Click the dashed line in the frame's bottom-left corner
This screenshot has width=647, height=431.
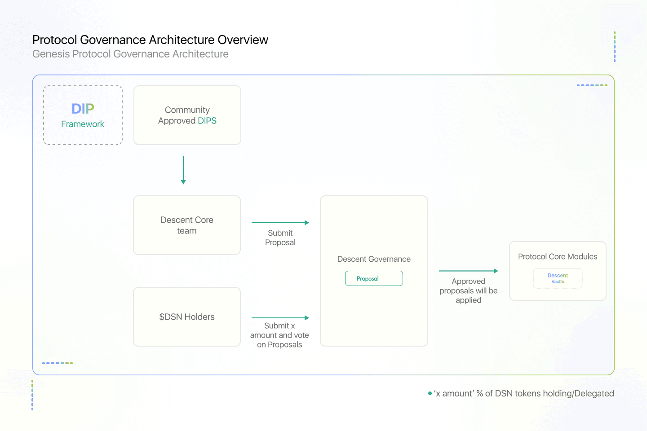[58, 363]
